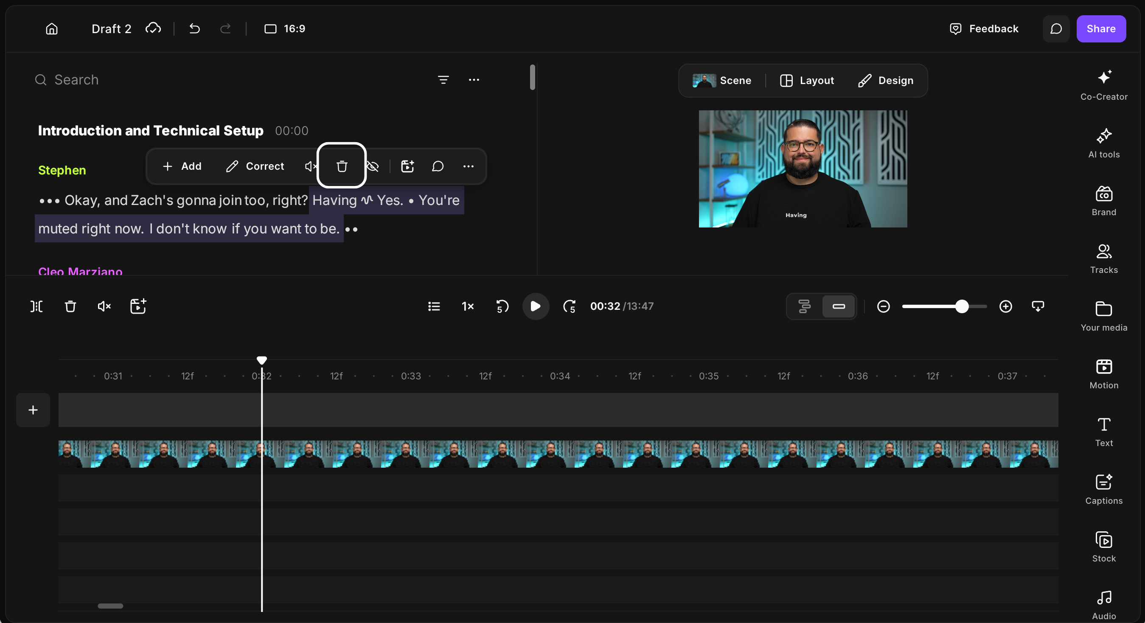The image size is (1145, 623).
Task: Open the Text panel
Action: (1104, 432)
